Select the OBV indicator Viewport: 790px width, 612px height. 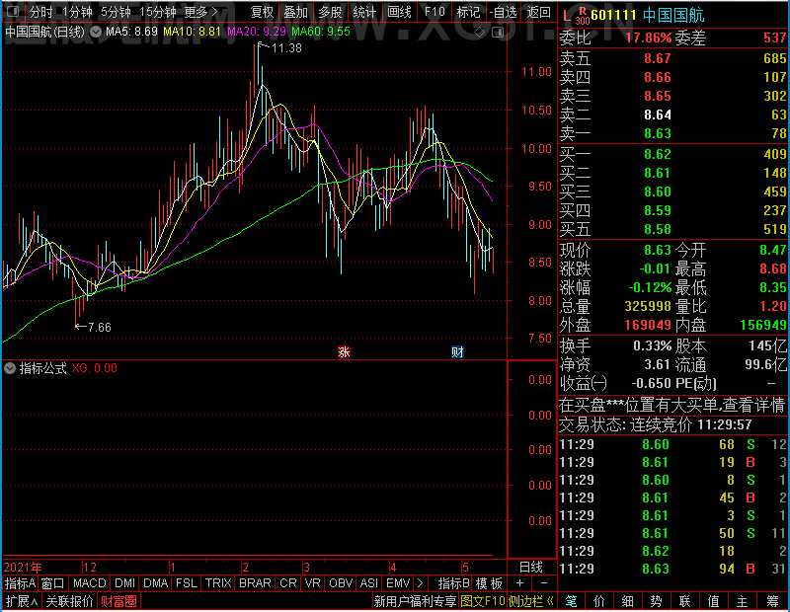(x=341, y=583)
